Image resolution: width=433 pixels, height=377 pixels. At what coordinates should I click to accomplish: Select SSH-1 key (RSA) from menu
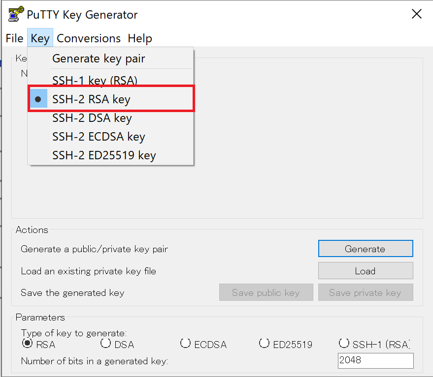click(95, 80)
